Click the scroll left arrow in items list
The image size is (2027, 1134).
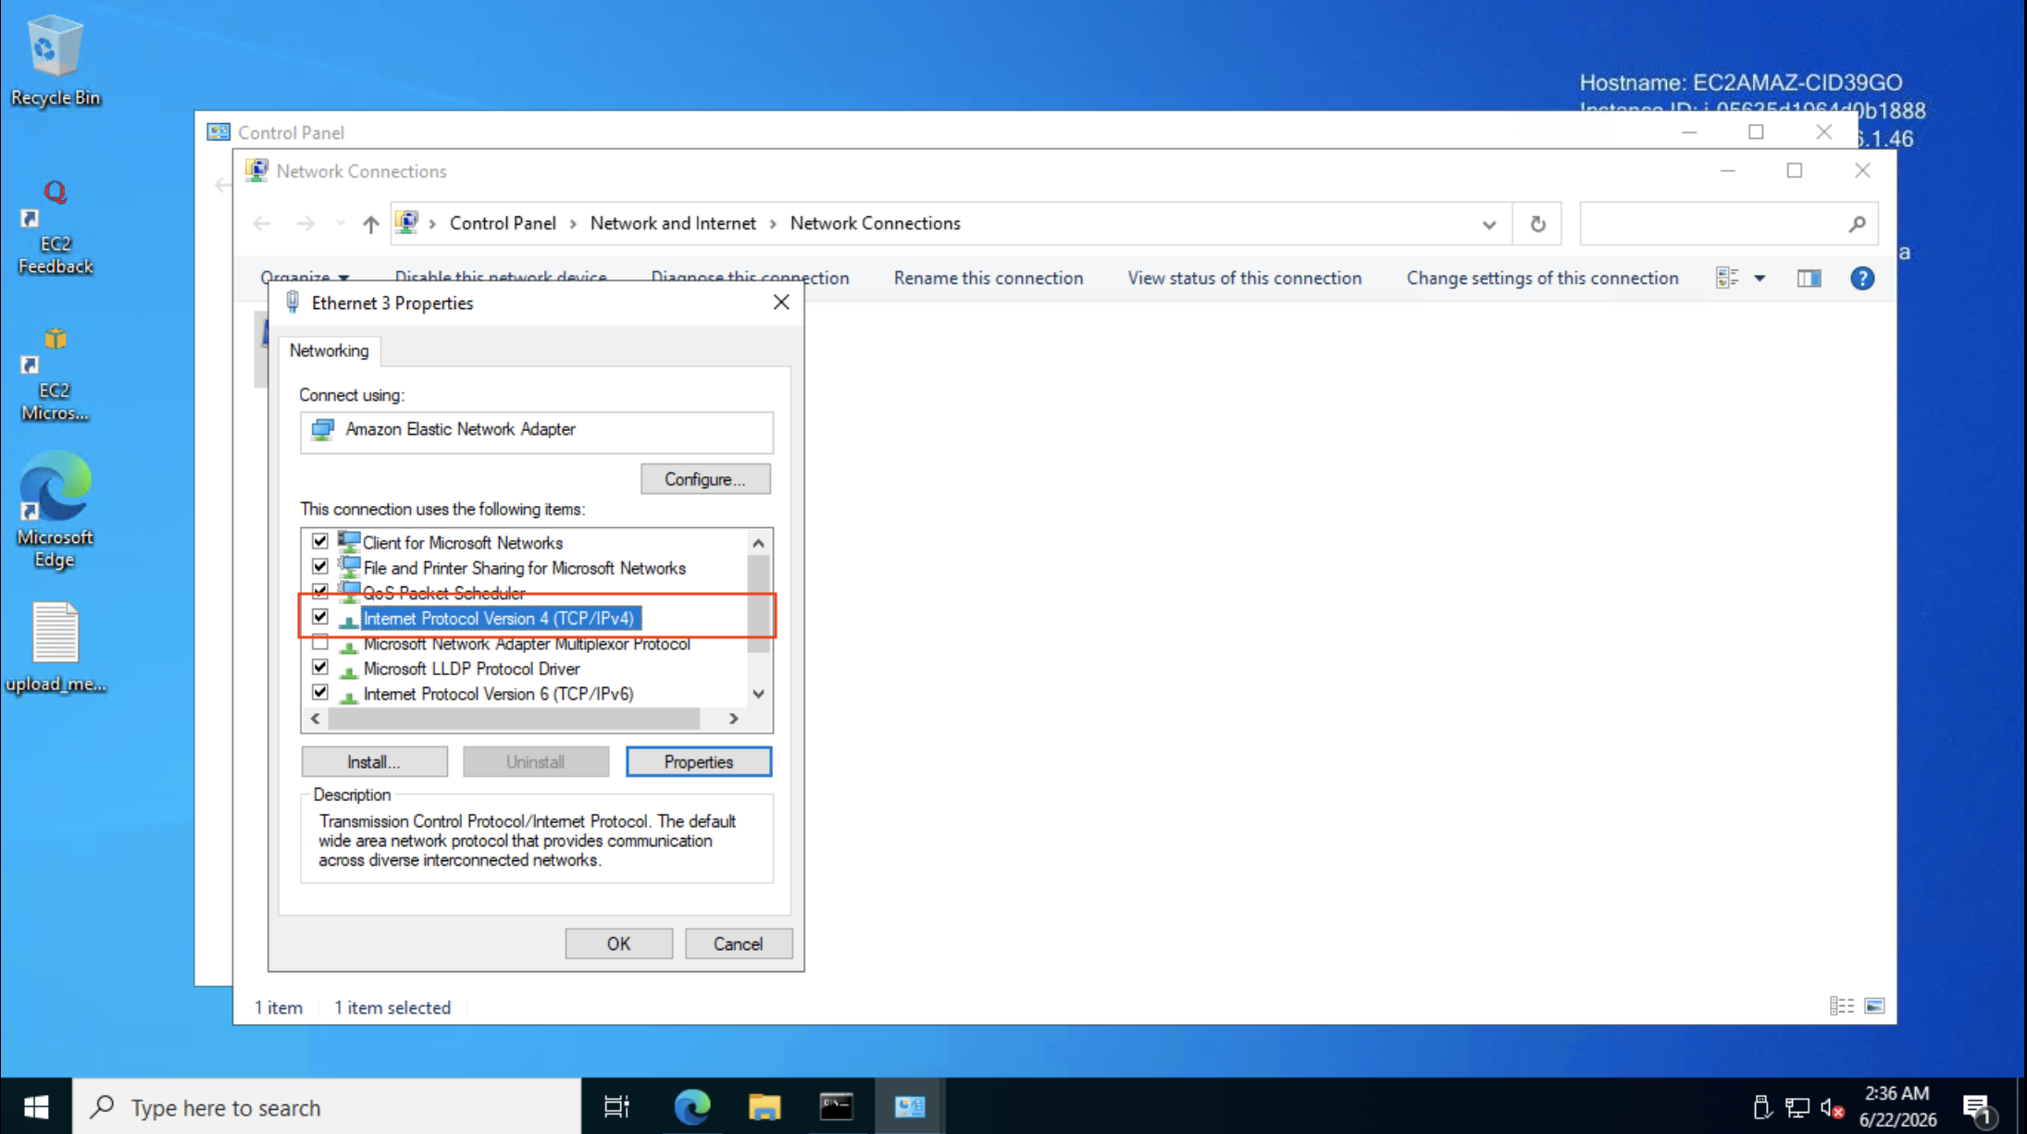pos(316,719)
